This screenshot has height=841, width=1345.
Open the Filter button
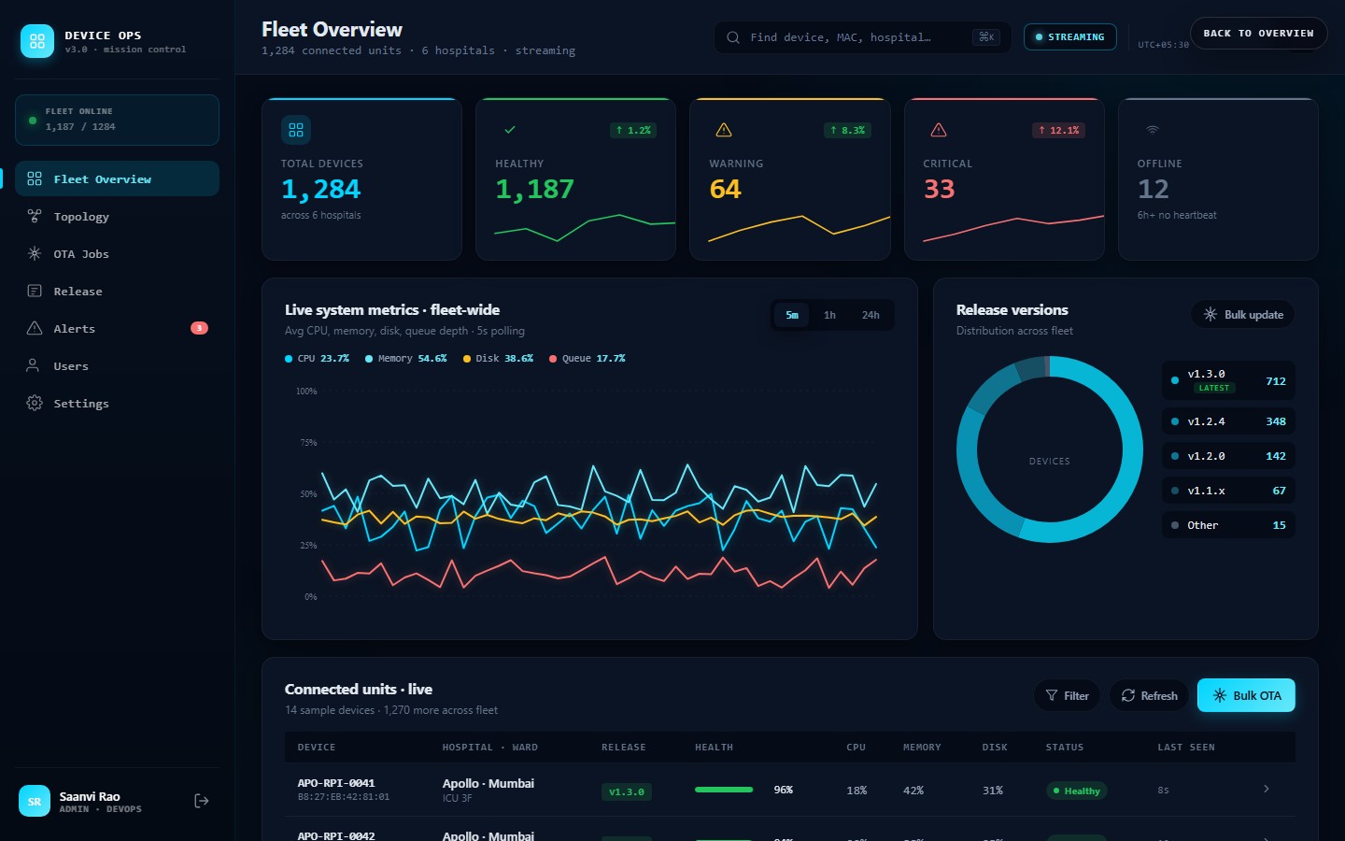point(1068,695)
